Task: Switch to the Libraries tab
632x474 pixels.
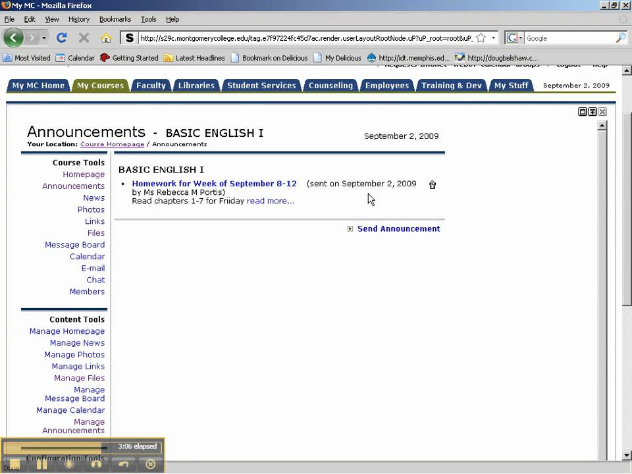Action: (196, 86)
